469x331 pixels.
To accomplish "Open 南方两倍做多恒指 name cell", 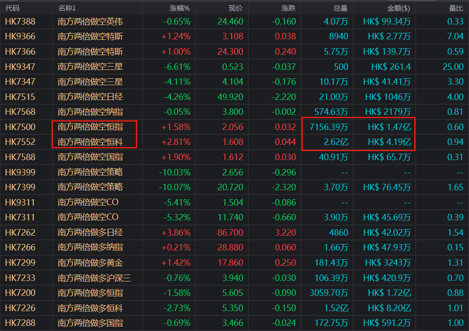I will pyautogui.click(x=90, y=293).
